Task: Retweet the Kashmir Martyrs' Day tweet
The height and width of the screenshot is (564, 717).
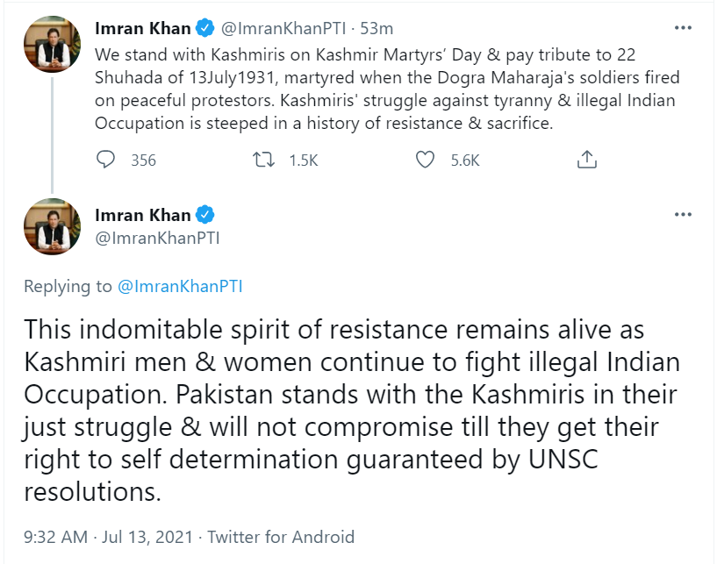Action: (262, 160)
